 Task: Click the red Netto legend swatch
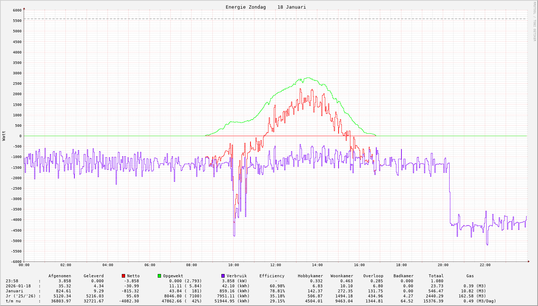click(124, 276)
